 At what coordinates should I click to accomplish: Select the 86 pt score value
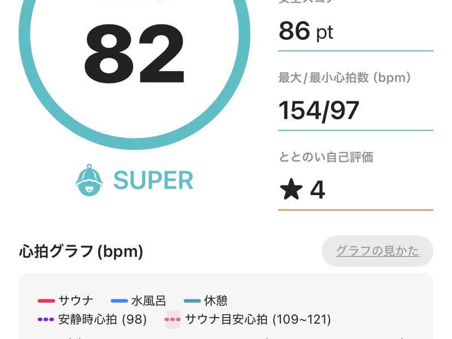306,31
